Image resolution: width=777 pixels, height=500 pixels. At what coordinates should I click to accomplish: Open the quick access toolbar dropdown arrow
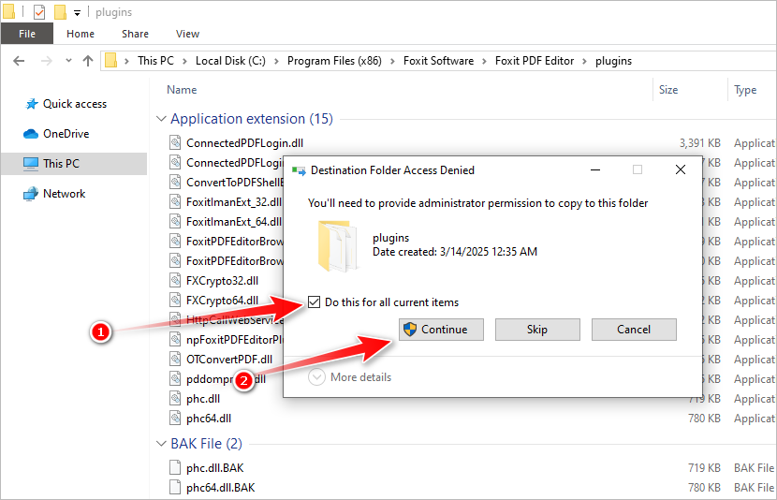click(77, 13)
